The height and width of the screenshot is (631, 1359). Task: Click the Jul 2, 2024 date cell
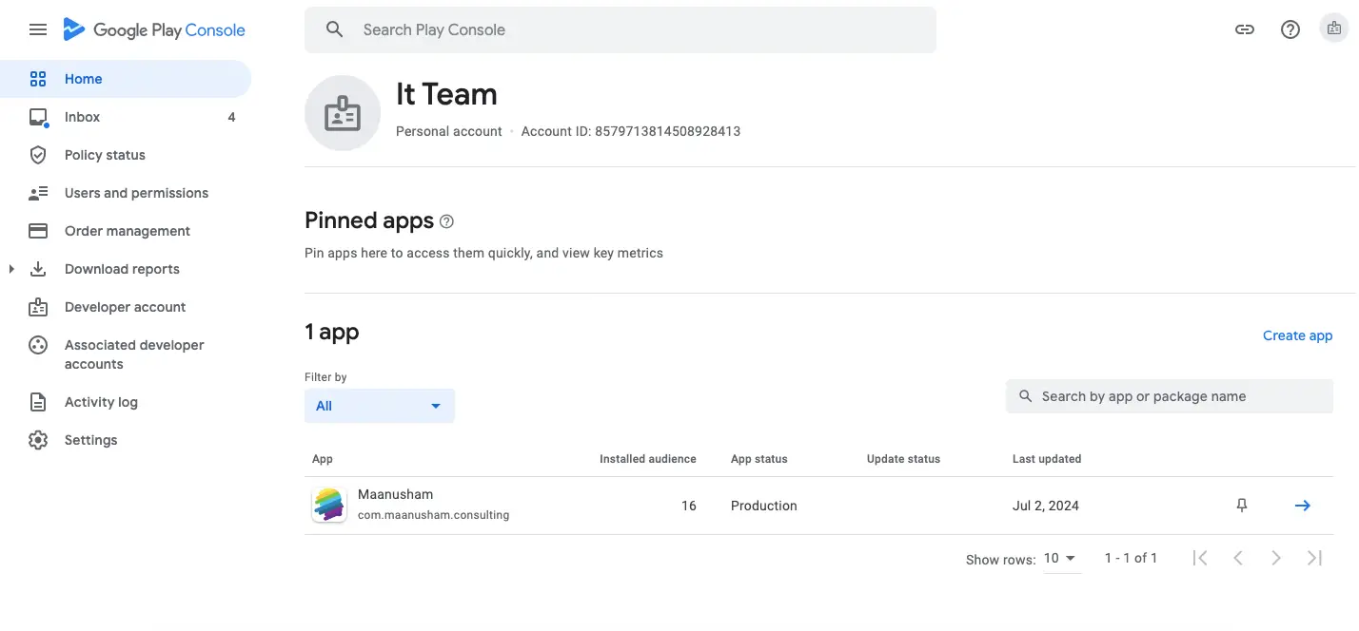point(1046,506)
